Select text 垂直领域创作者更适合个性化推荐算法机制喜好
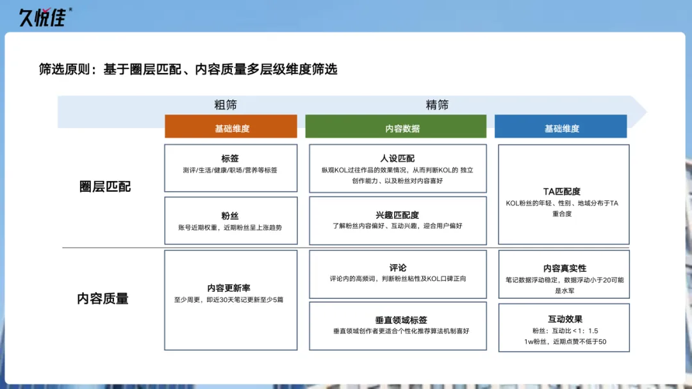 click(400, 331)
